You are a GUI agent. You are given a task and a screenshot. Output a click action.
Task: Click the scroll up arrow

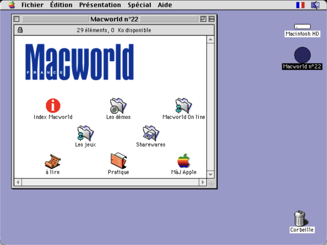click(x=211, y=39)
